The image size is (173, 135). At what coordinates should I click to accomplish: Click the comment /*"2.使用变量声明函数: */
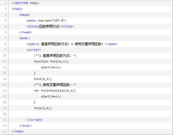coord(55,85)
